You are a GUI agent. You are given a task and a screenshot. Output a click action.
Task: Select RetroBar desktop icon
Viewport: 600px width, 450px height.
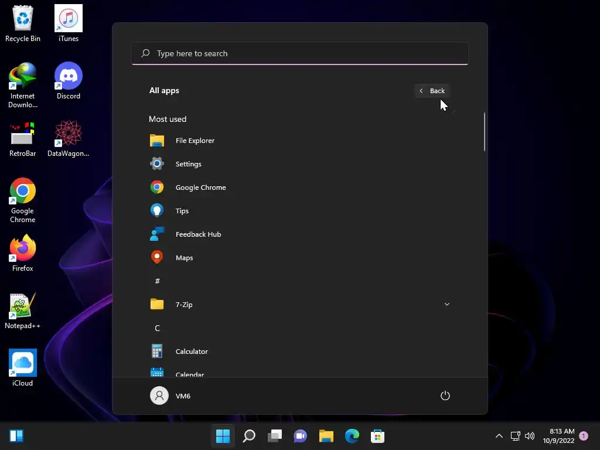coord(23,138)
